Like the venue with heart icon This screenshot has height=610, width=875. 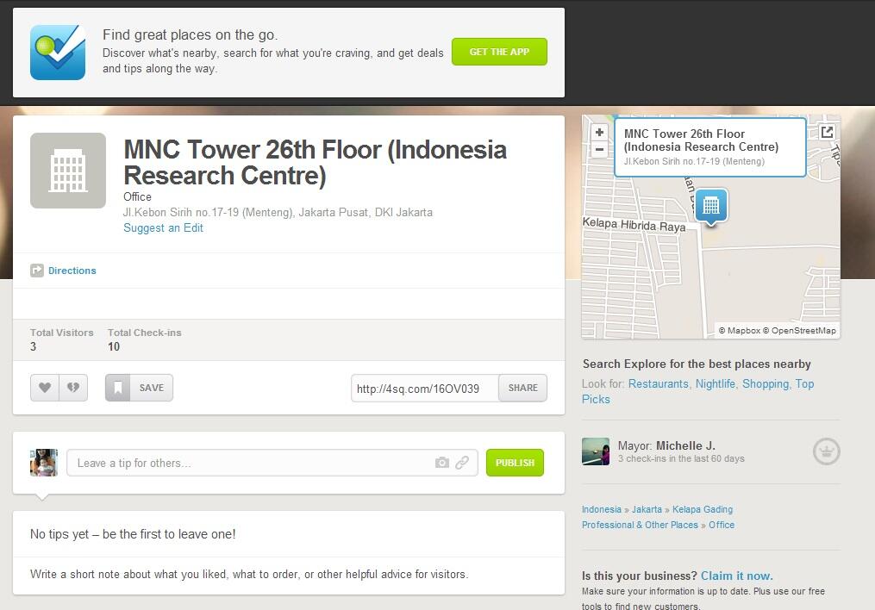45,388
